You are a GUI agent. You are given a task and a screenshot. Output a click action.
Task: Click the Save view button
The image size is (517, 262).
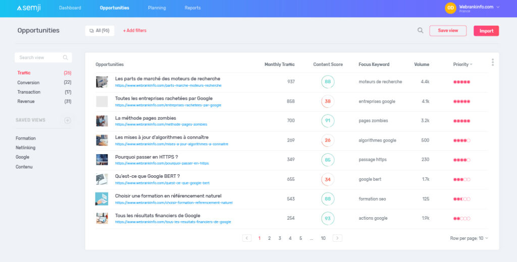click(448, 31)
